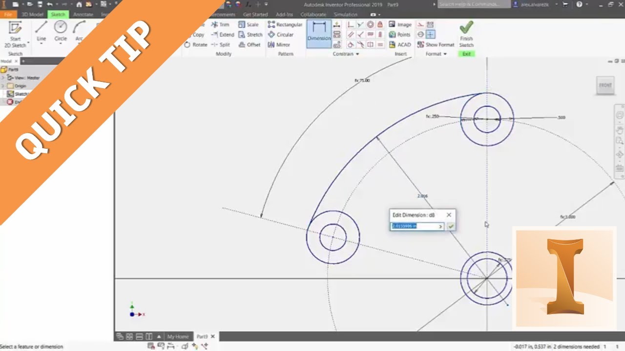Screen dimensions: 625x351
Task: Open Start 2D Sketch dropdown arrow
Action: (28, 43)
